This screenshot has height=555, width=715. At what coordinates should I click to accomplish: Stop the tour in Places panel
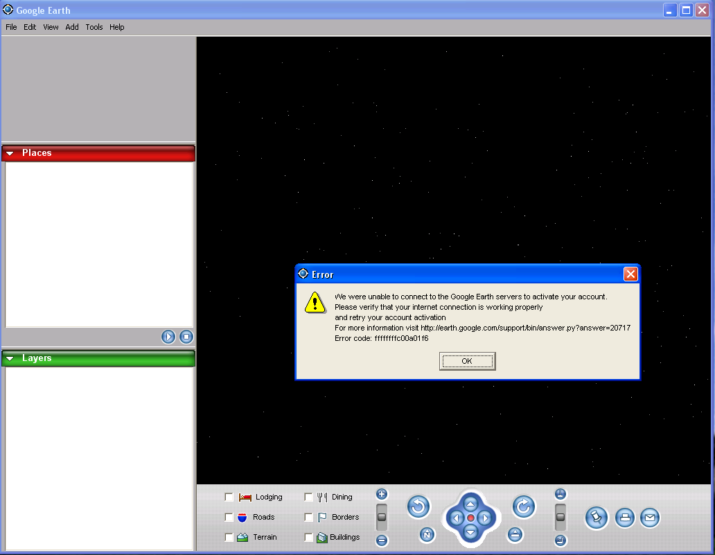186,337
